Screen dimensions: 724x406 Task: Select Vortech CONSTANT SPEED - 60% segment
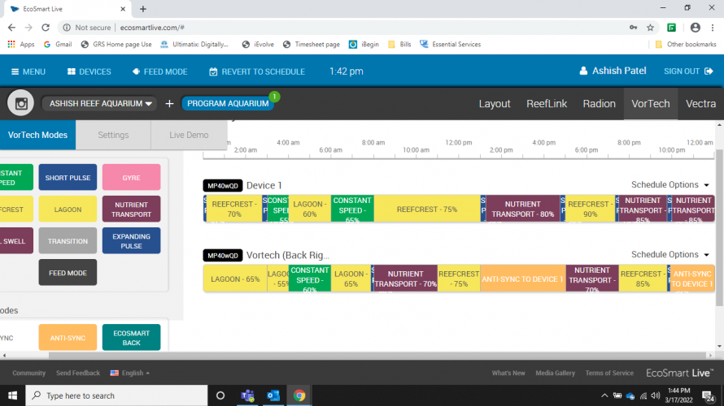(x=309, y=279)
